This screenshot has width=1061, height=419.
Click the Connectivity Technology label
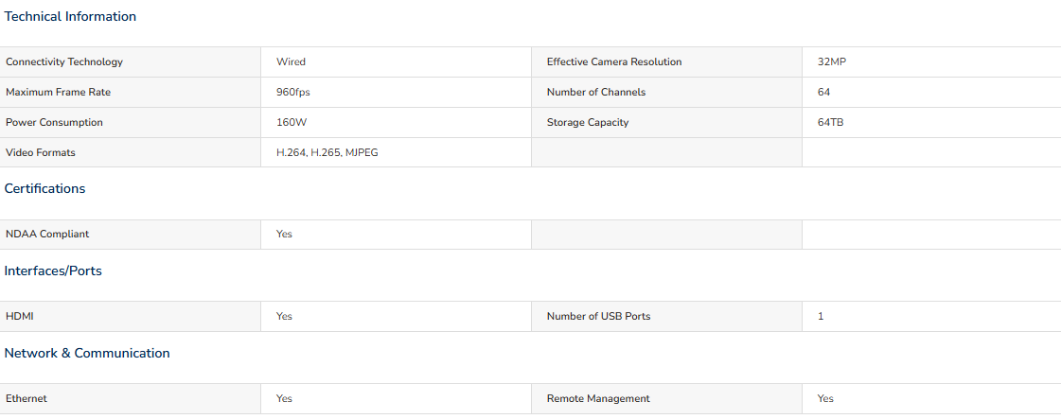click(64, 62)
